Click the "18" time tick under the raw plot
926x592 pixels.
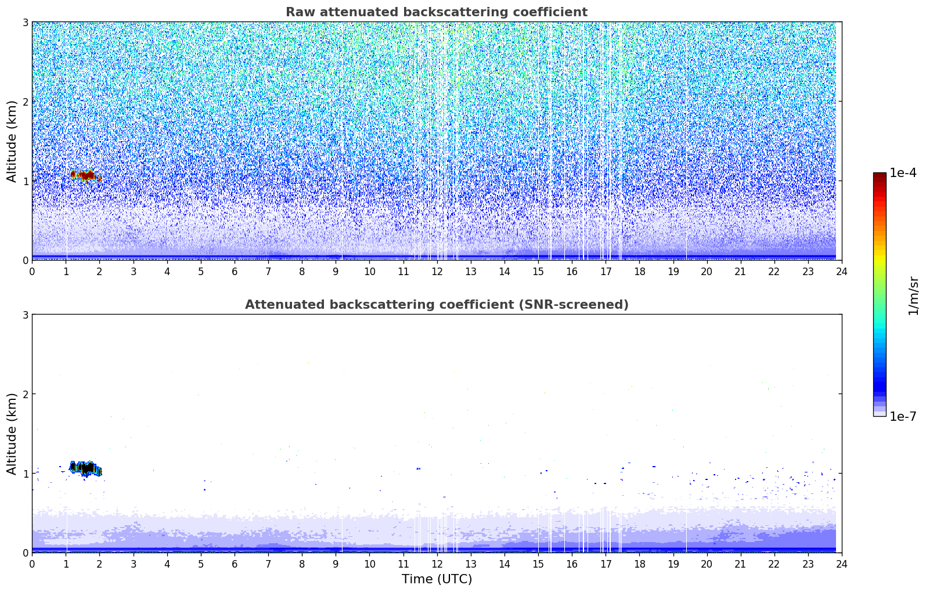pos(639,271)
